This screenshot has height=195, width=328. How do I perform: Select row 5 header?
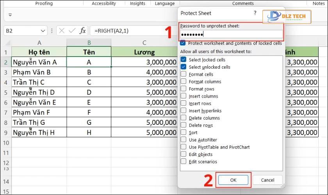[6, 92]
